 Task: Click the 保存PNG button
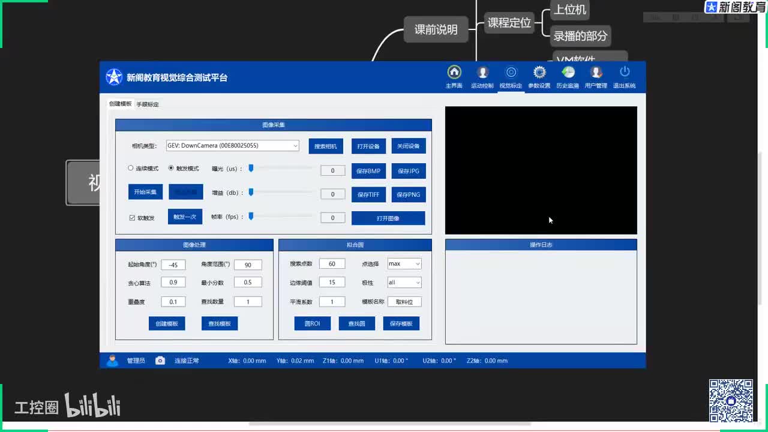click(x=409, y=194)
